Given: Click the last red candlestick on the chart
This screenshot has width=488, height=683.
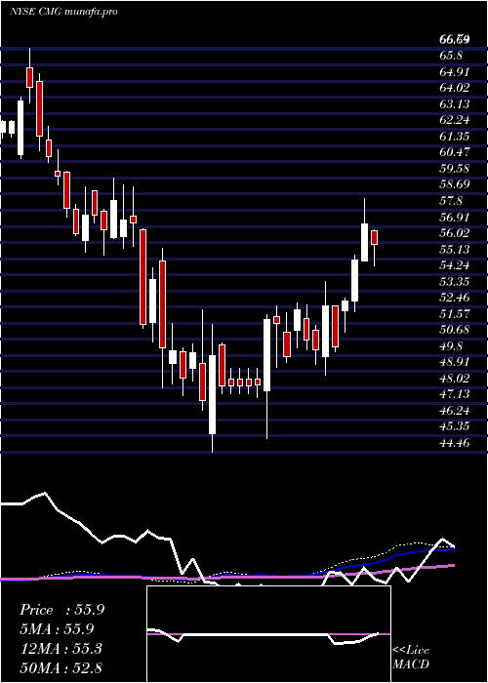Looking at the screenshot, I should [374, 237].
